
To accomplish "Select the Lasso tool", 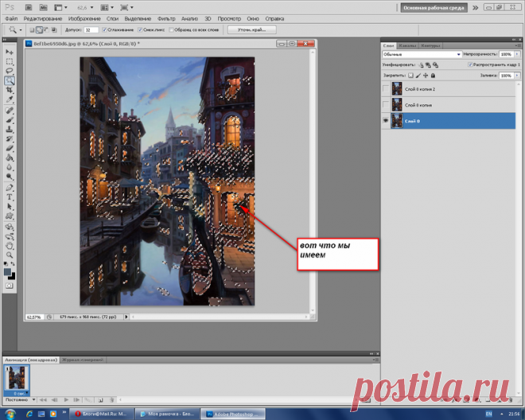I will pos(10,71).
